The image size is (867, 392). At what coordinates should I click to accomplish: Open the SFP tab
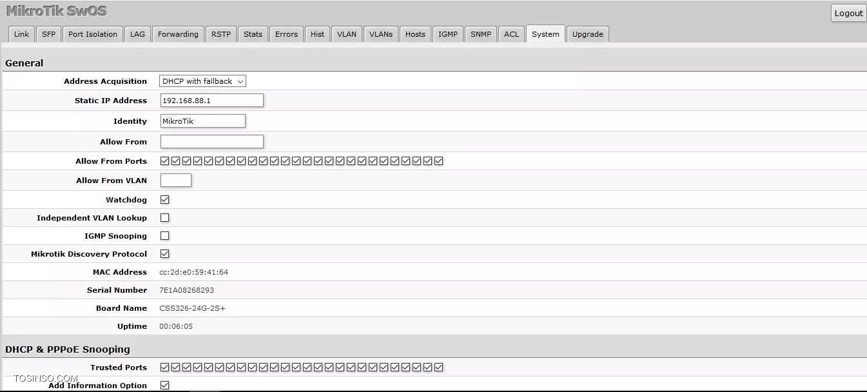pos(48,34)
